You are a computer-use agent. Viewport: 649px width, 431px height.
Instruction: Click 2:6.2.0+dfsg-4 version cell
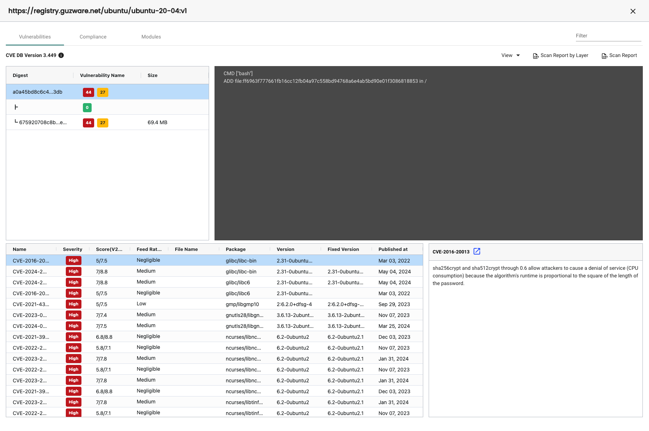click(294, 304)
